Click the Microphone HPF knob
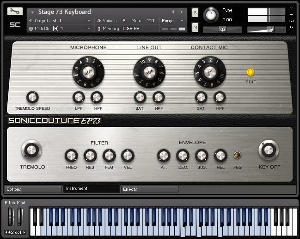300x239 pixels. [x=97, y=97]
